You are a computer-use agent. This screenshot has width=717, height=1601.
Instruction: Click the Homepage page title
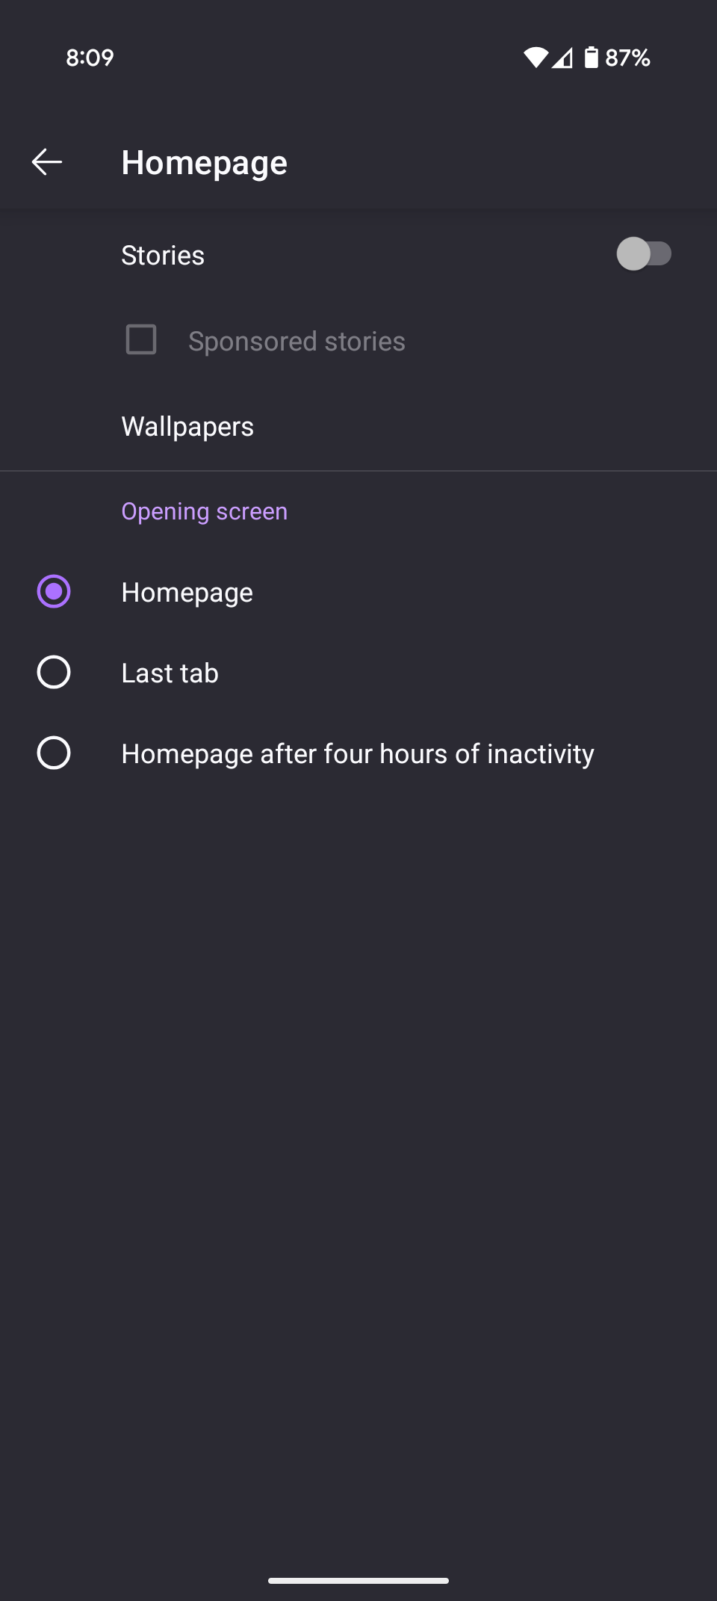(205, 163)
